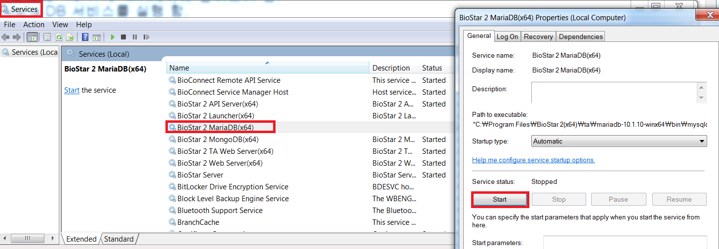
Task: Sort services by the Description column header
Action: [x=394, y=68]
